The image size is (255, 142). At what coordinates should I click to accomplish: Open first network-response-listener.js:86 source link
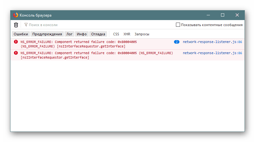click(x=212, y=42)
